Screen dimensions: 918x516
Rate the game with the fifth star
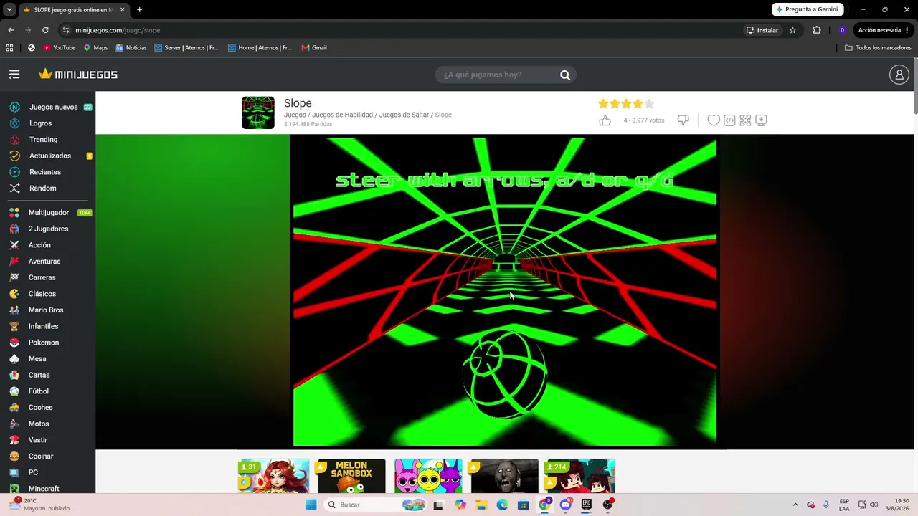point(649,104)
